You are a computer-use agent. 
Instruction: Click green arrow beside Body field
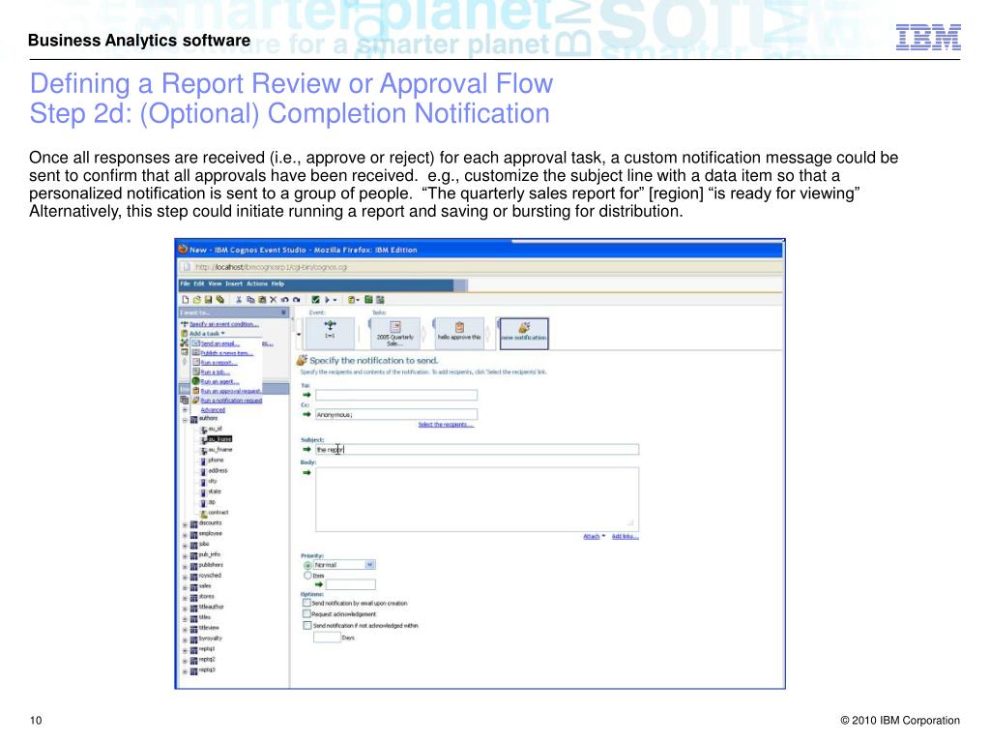(306, 472)
